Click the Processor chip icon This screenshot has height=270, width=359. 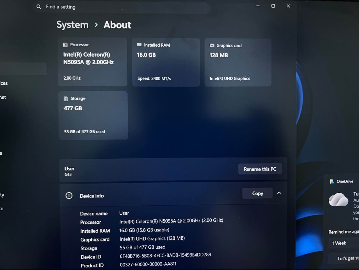click(65, 45)
